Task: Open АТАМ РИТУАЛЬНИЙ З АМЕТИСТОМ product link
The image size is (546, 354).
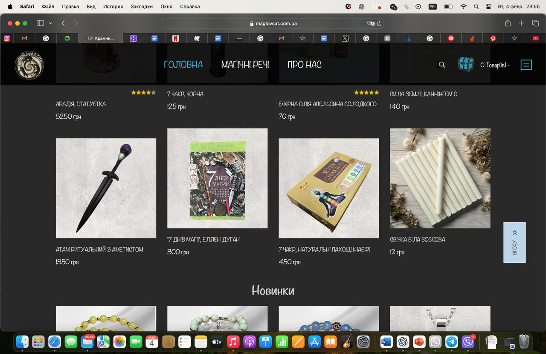Action: [99, 250]
